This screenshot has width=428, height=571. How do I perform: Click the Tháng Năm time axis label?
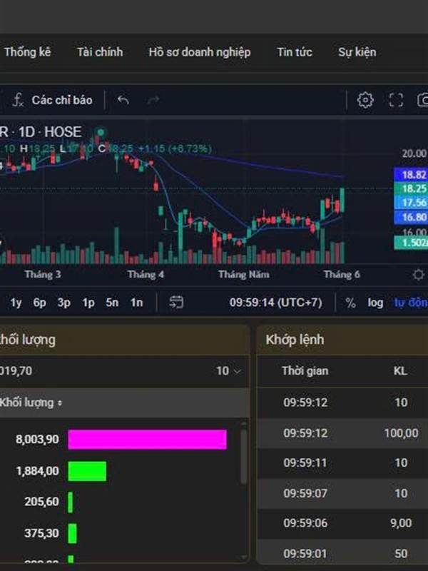(x=244, y=275)
